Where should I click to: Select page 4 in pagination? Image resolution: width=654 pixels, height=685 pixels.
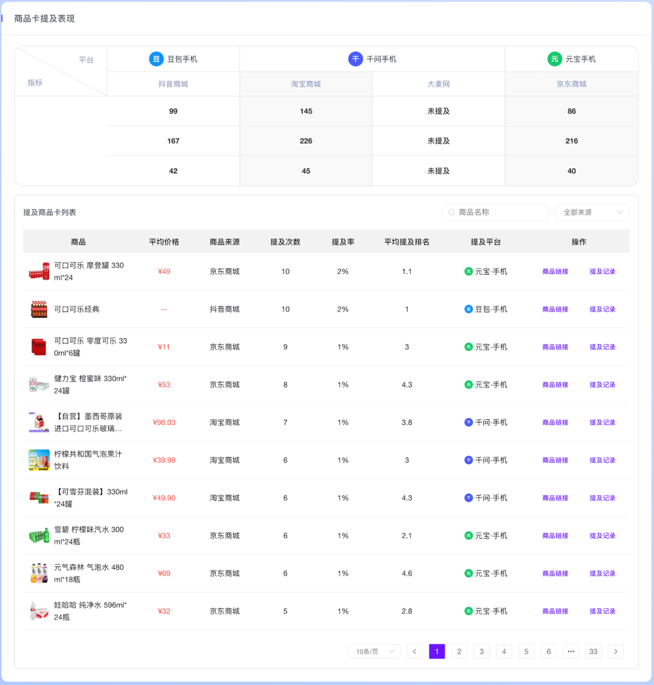(x=504, y=651)
